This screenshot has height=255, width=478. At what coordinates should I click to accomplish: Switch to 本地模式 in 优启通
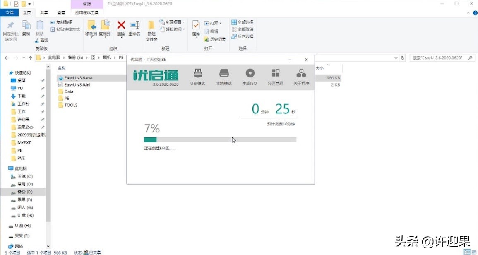pyautogui.click(x=224, y=77)
